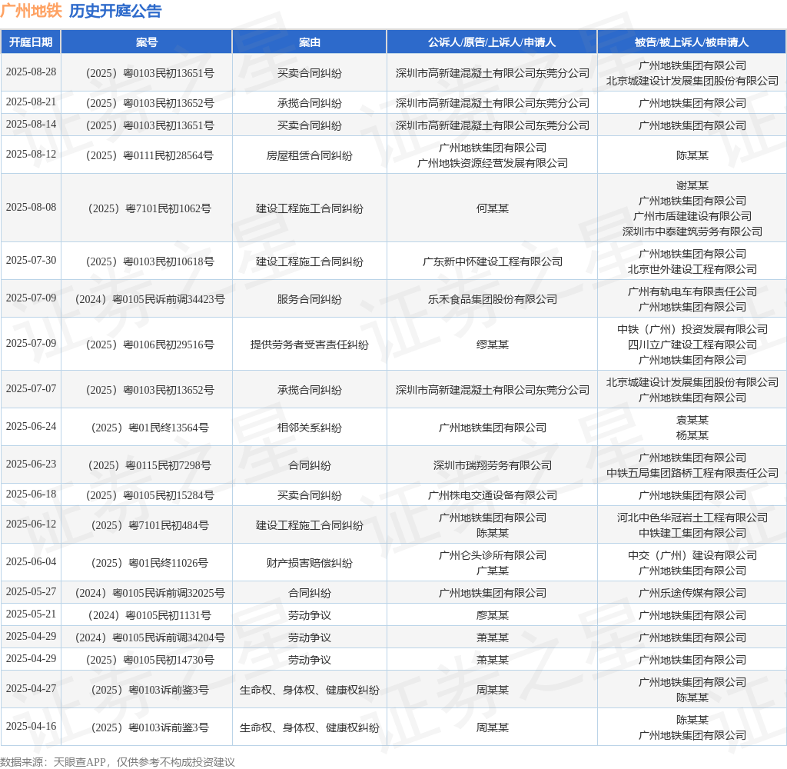Viewport: 787px width, 769px height.
Task: Select date cell 2025-08-08
Action: coord(31,208)
